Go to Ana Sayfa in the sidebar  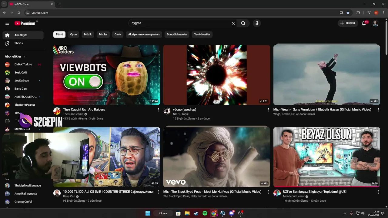point(23,35)
